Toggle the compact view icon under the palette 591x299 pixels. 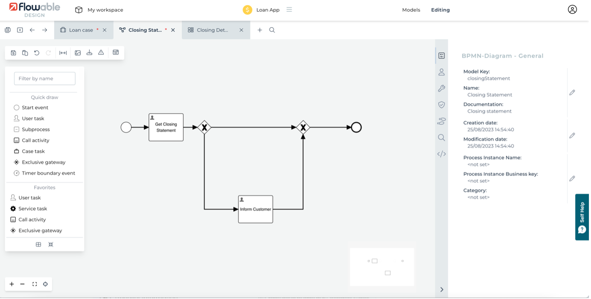coord(51,244)
